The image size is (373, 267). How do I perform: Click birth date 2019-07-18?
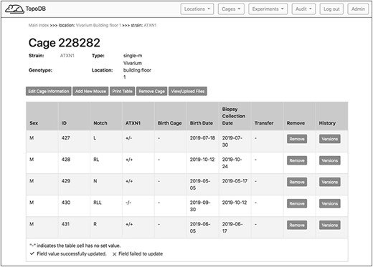[202, 138]
